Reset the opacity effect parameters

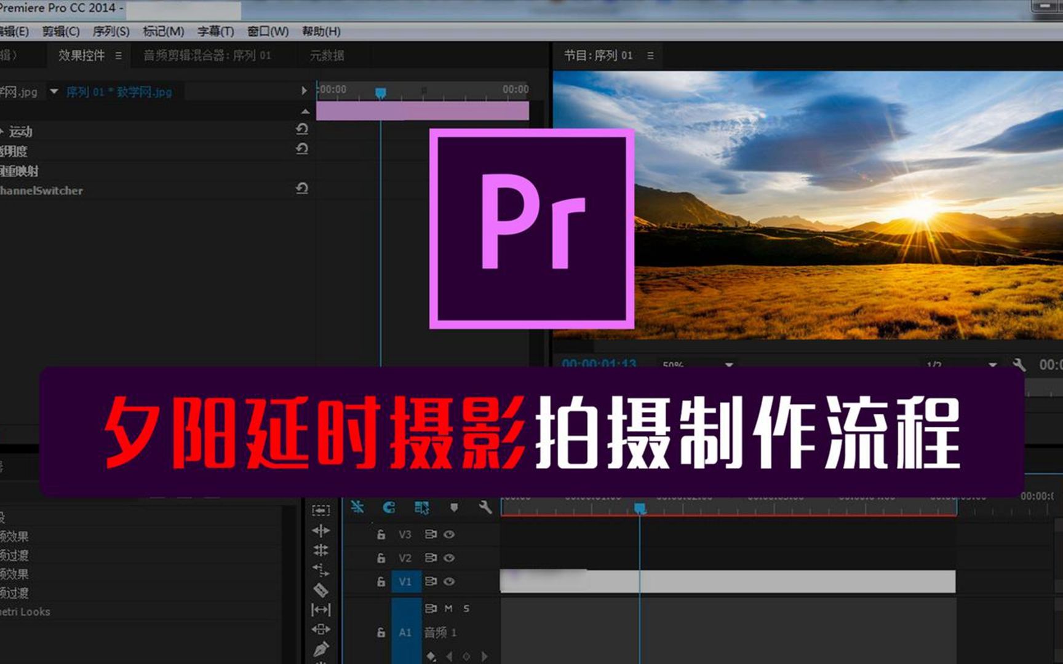tap(302, 149)
